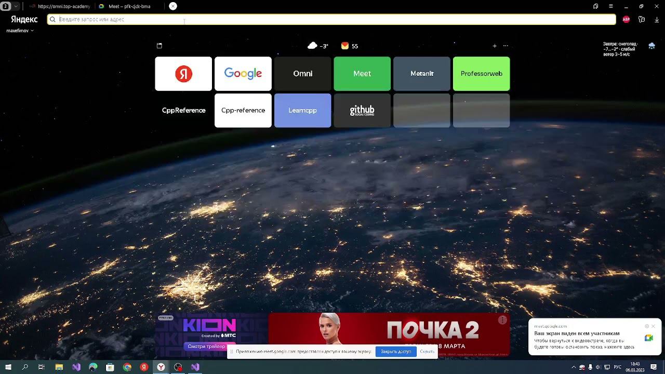Open Task View in taskbar
665x374 pixels.
pyautogui.click(x=42, y=367)
